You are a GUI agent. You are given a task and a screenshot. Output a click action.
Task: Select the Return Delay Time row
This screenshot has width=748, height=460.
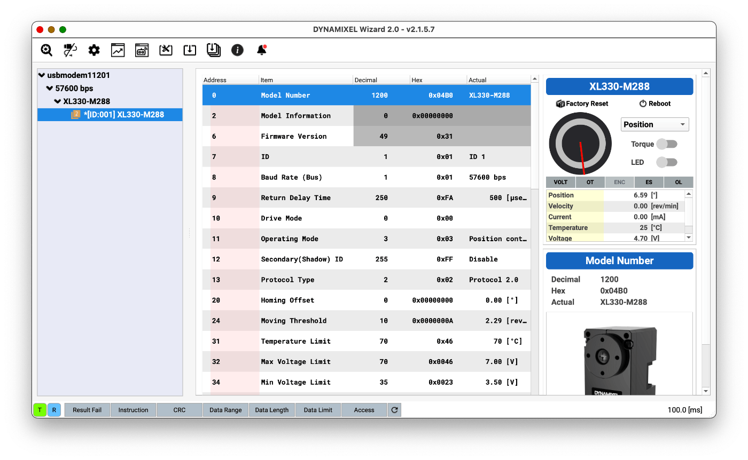click(367, 197)
